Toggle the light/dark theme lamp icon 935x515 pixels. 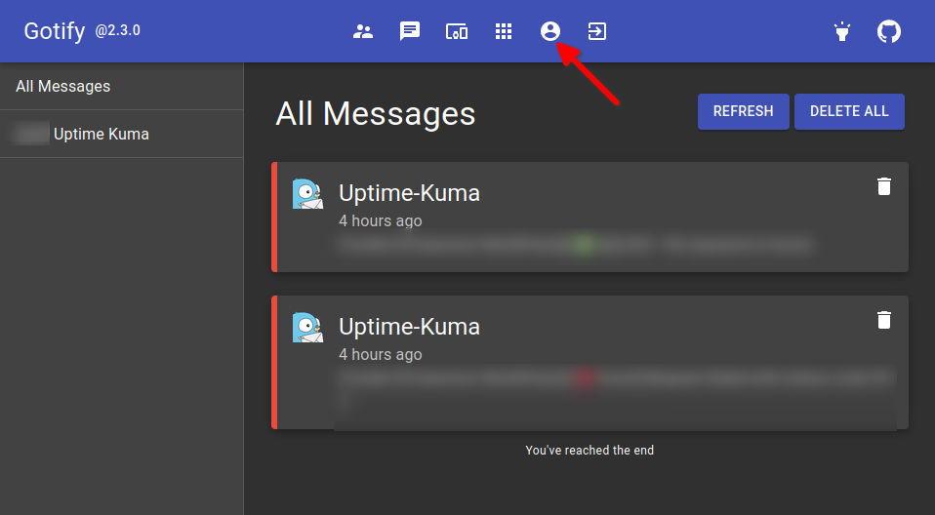842,31
